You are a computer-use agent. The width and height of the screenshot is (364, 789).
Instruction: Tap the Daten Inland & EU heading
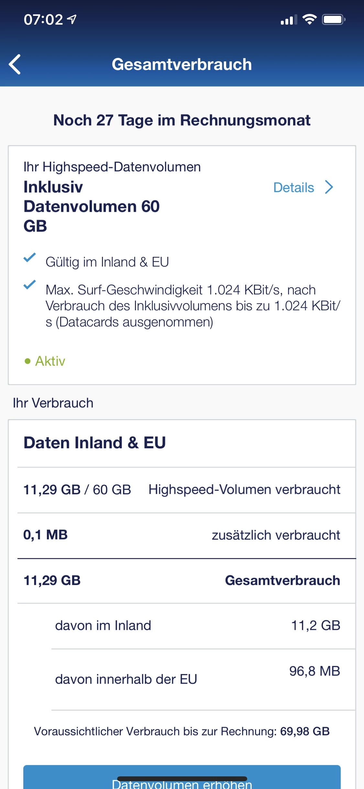pos(94,443)
